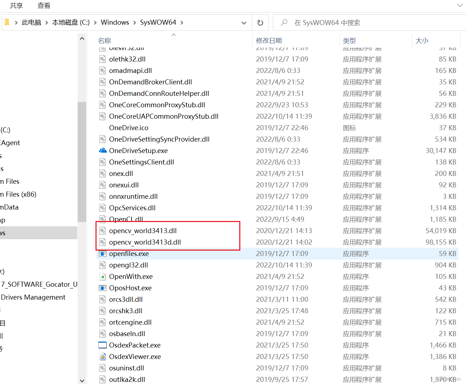This screenshot has height=384, width=466.
Task: Expand chevron after 此电脑 in path
Action: click(x=46, y=23)
